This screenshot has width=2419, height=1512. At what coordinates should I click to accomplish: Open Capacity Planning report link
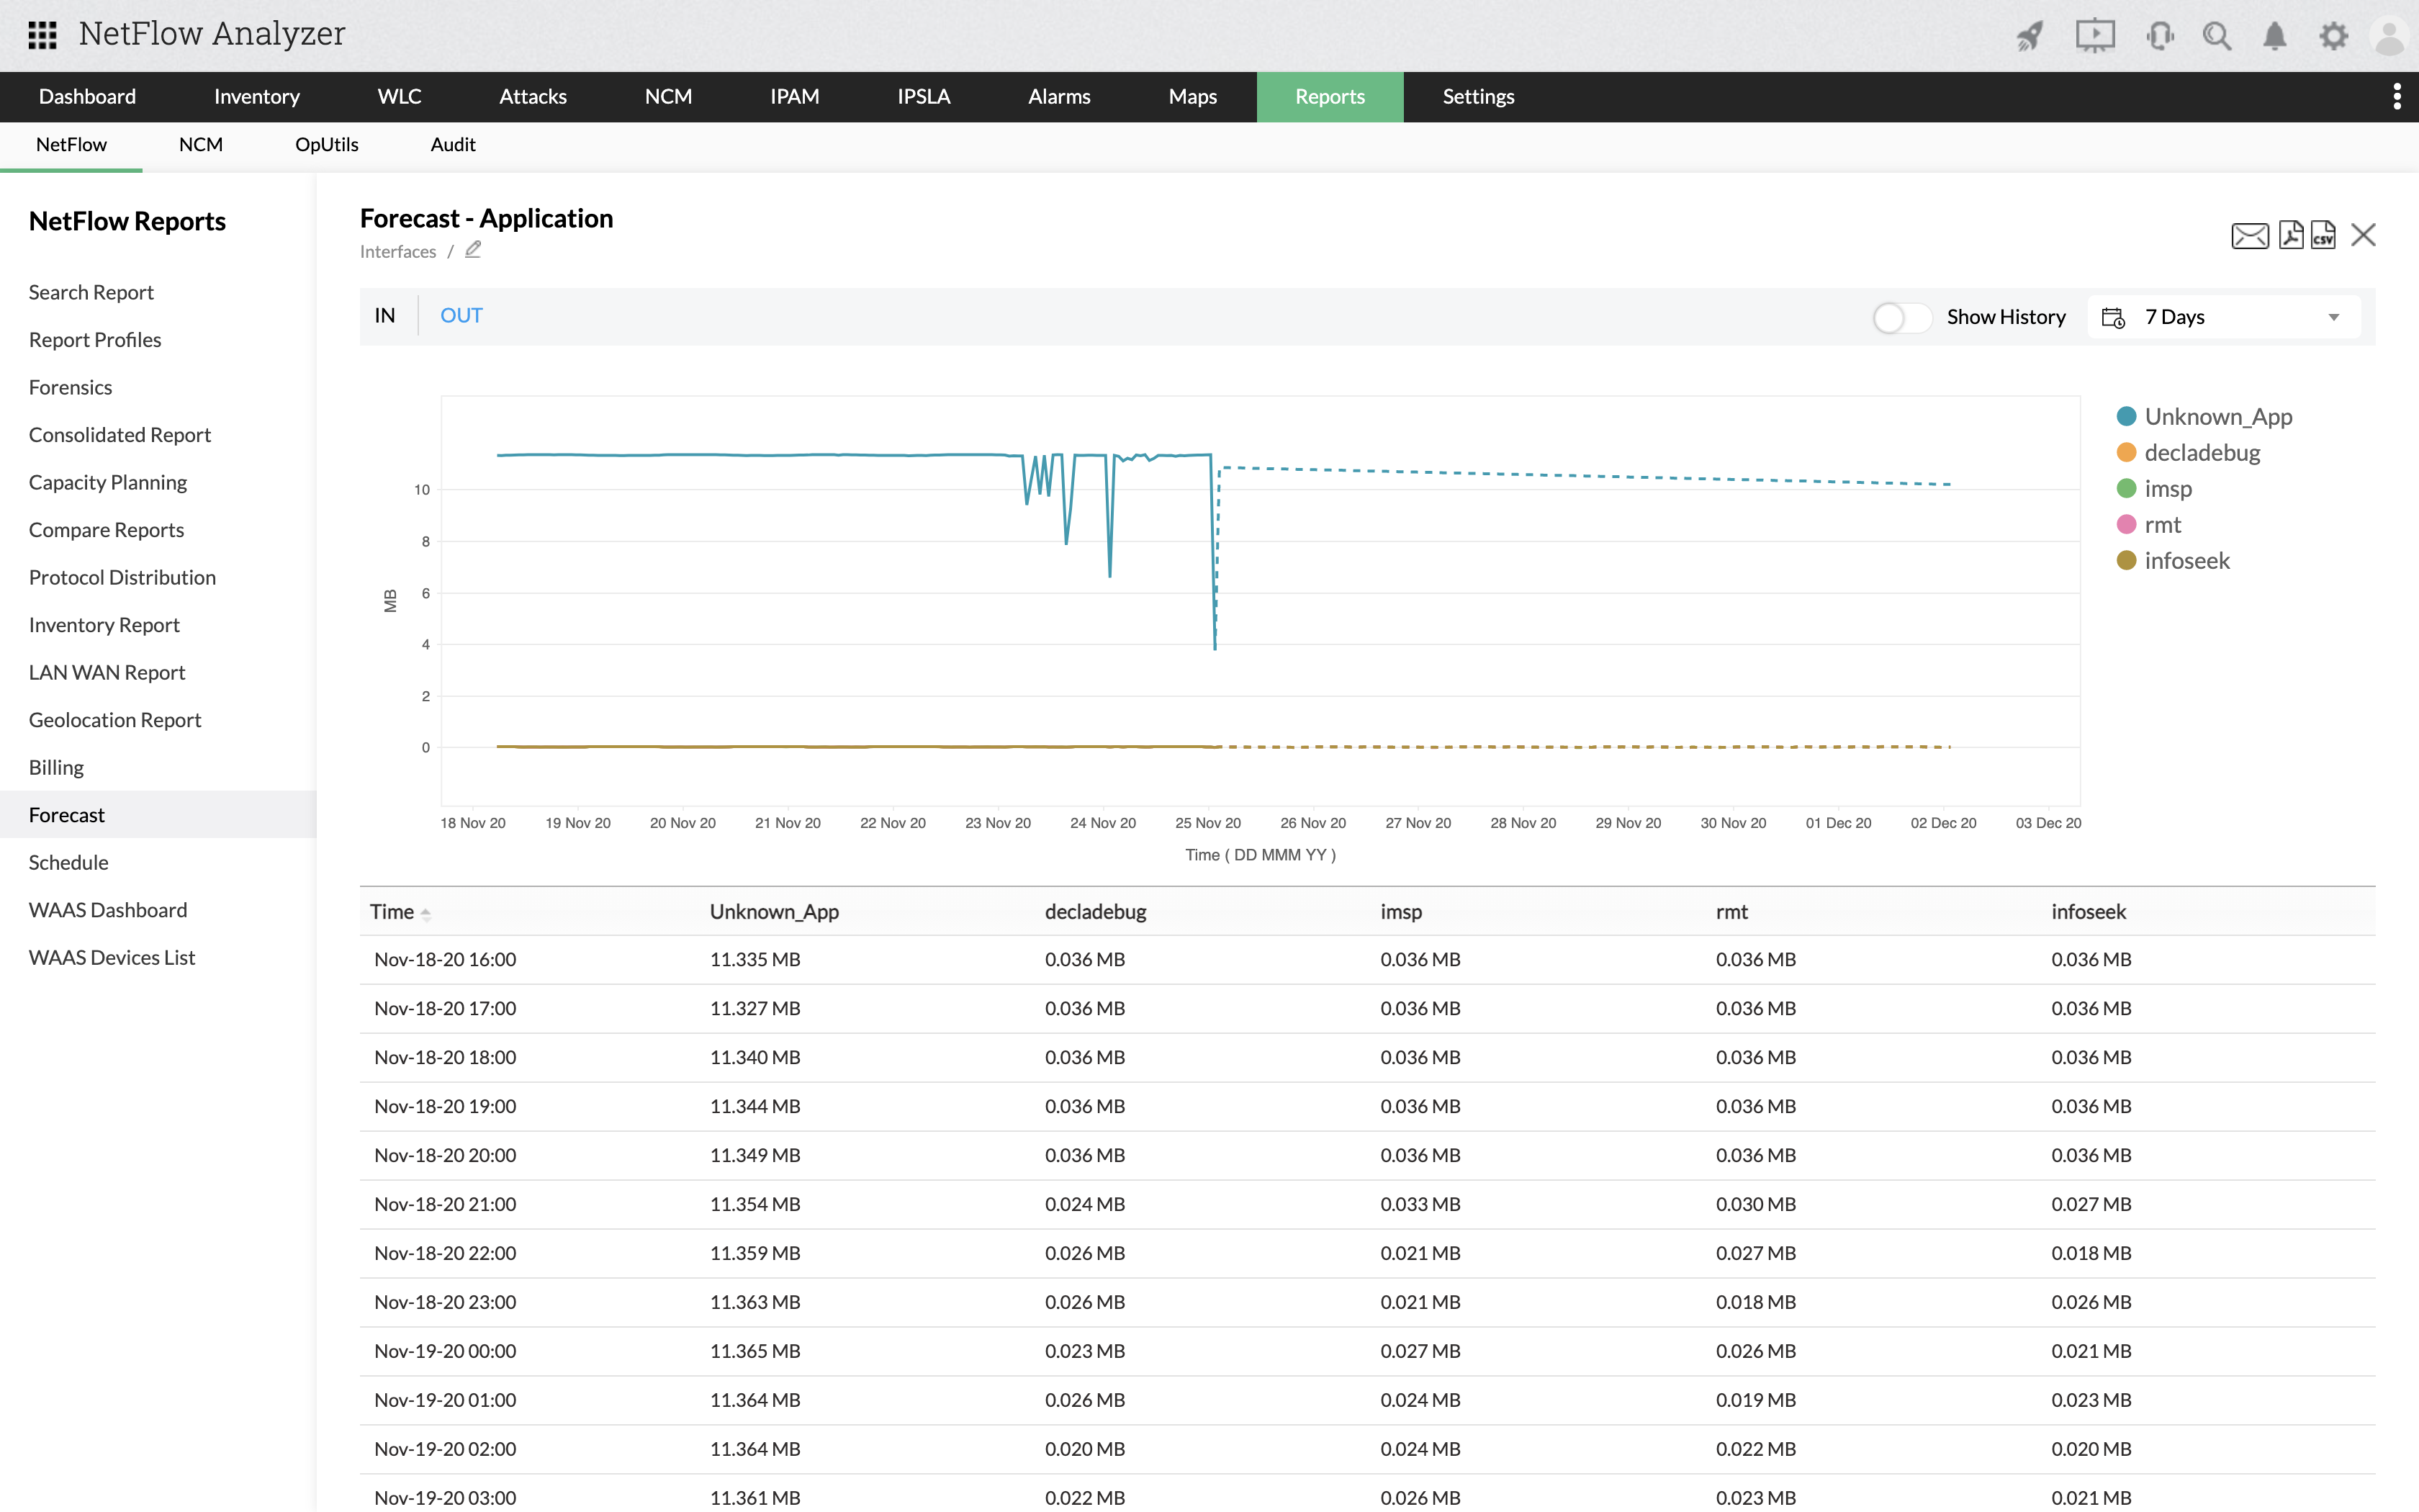[x=108, y=482]
